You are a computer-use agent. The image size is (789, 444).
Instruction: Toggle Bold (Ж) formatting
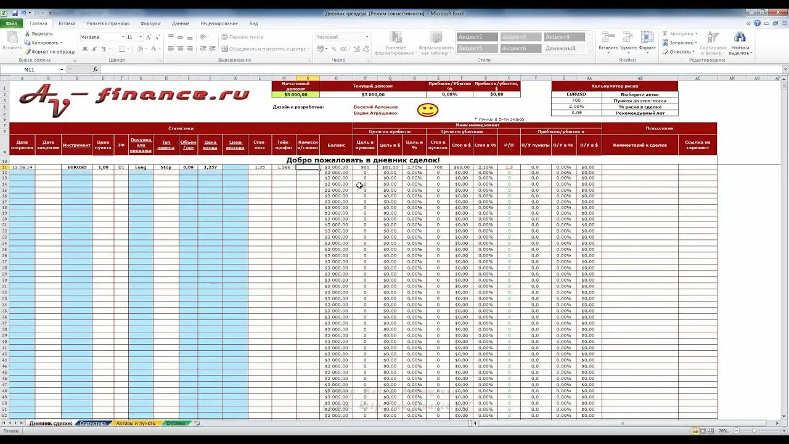point(86,49)
